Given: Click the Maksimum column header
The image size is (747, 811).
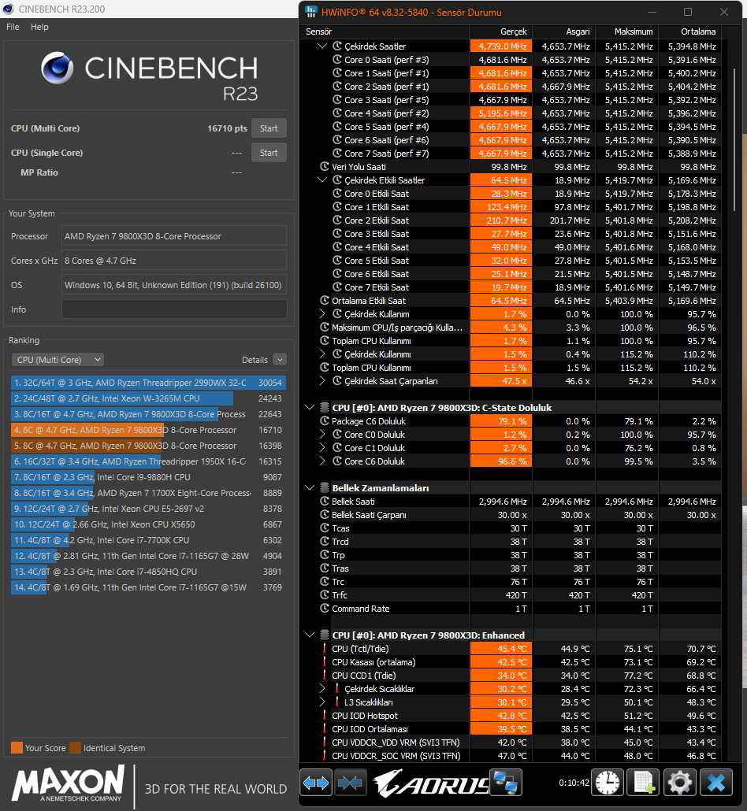Looking at the screenshot, I should pos(627,31).
